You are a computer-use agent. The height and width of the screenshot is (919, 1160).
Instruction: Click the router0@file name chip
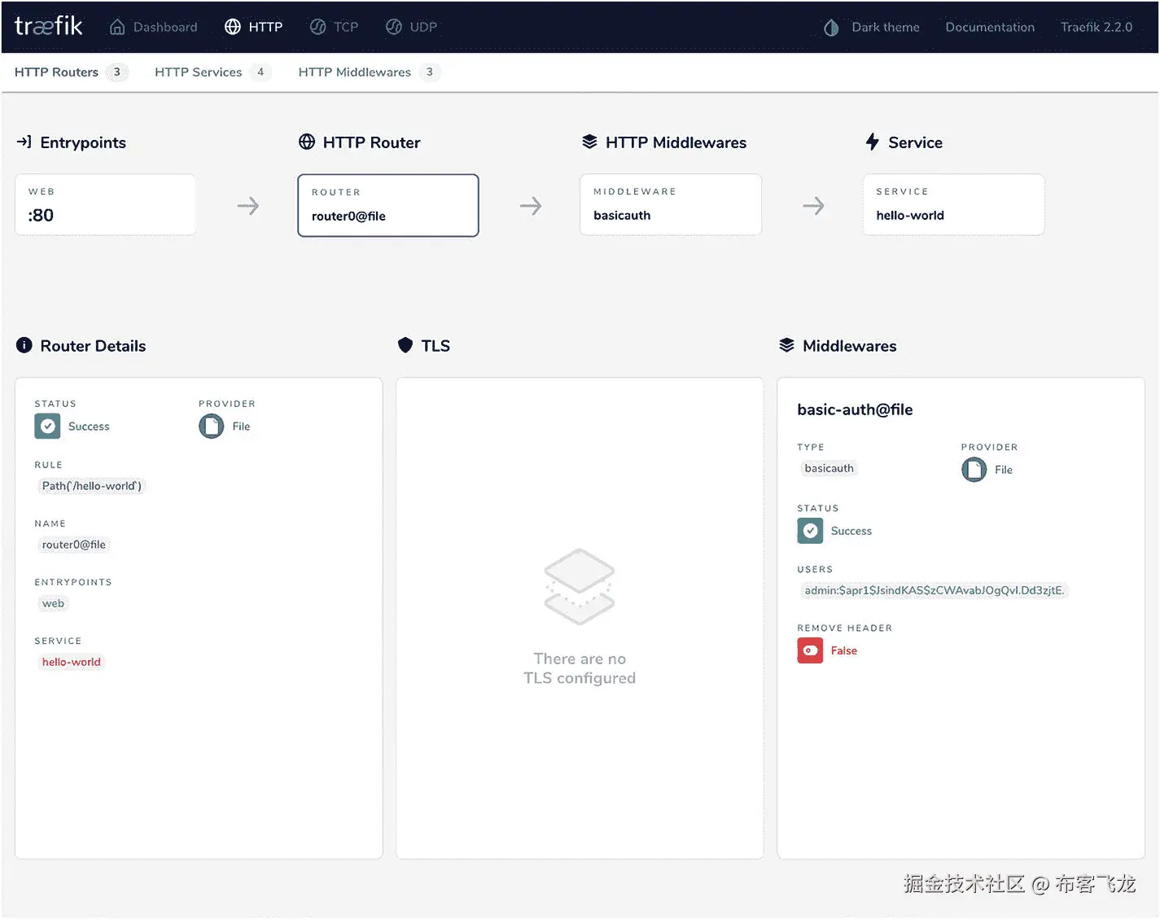tap(74, 545)
